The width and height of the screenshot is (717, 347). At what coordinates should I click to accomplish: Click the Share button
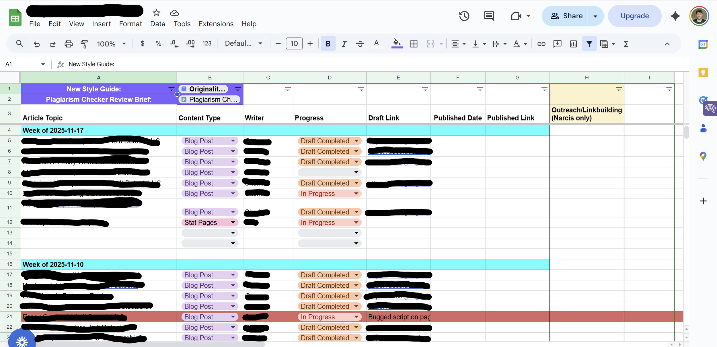click(566, 16)
